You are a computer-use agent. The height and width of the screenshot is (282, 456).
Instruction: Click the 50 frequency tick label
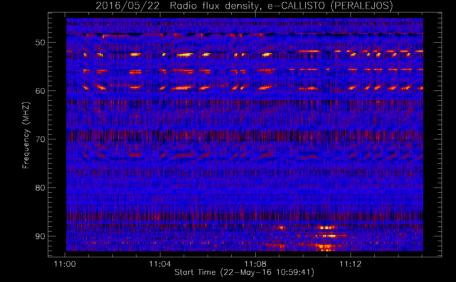click(x=40, y=43)
